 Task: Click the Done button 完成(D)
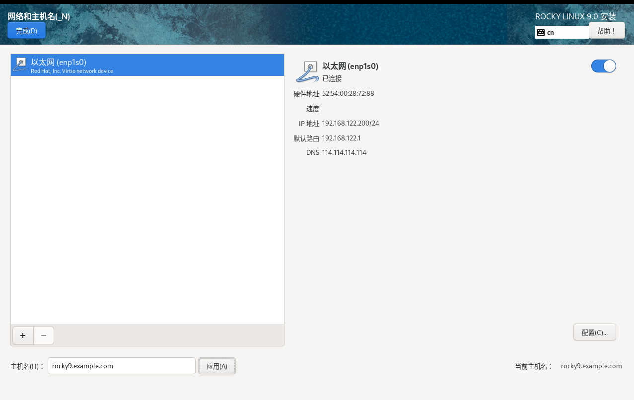click(x=26, y=31)
